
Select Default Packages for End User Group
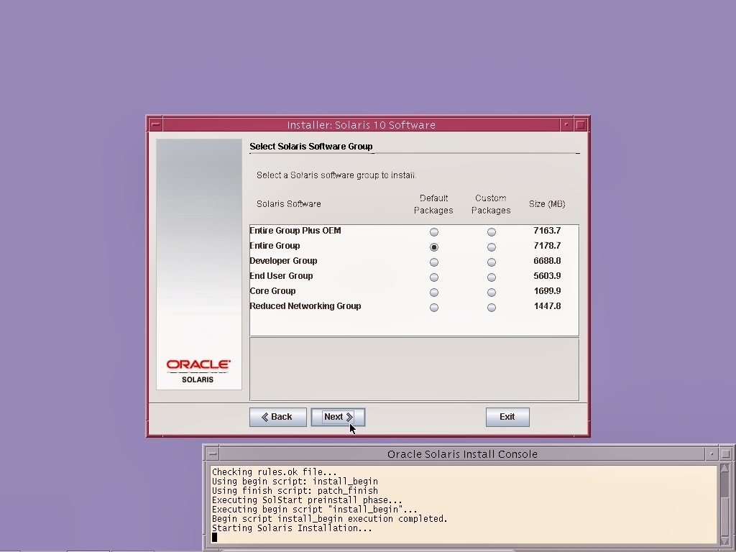coord(433,277)
